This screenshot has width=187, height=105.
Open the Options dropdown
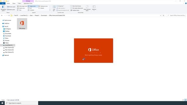tap(94, 8)
